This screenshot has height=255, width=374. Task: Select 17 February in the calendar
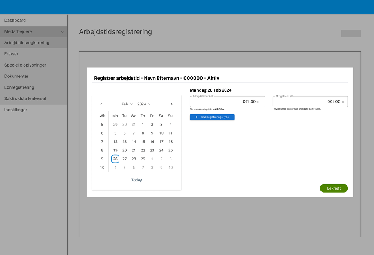pos(161,142)
